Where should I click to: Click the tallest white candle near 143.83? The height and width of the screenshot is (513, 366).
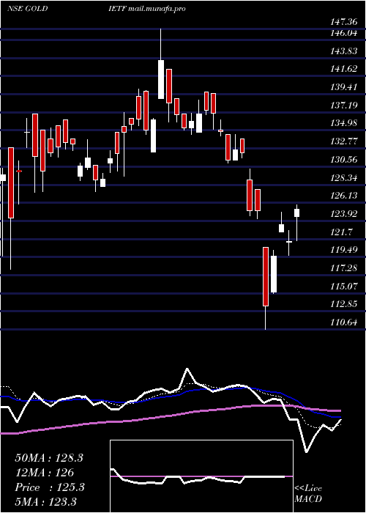[x=161, y=79]
